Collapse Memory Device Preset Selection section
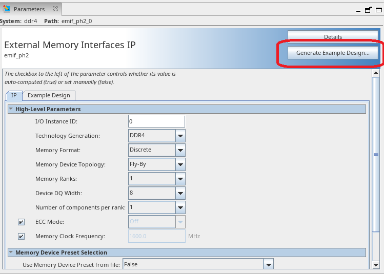The width and height of the screenshot is (384, 274). (x=11, y=252)
